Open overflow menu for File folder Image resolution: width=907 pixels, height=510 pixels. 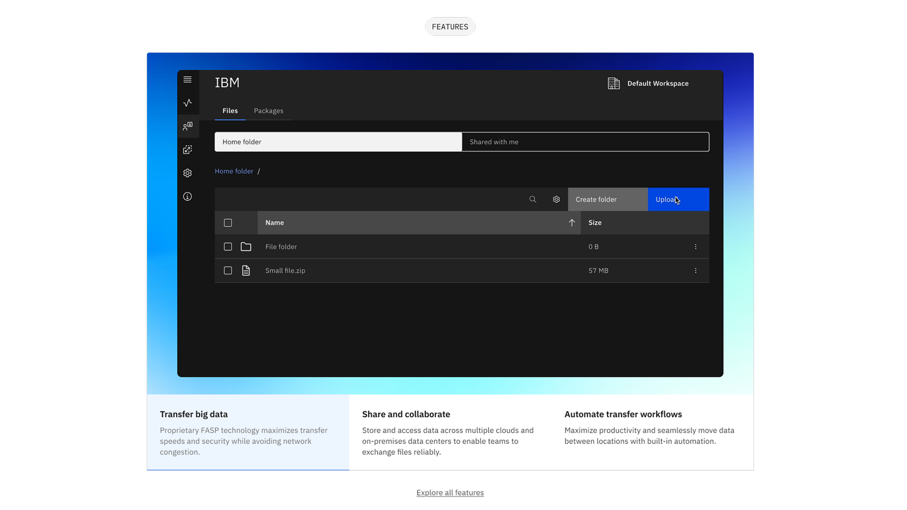(695, 247)
